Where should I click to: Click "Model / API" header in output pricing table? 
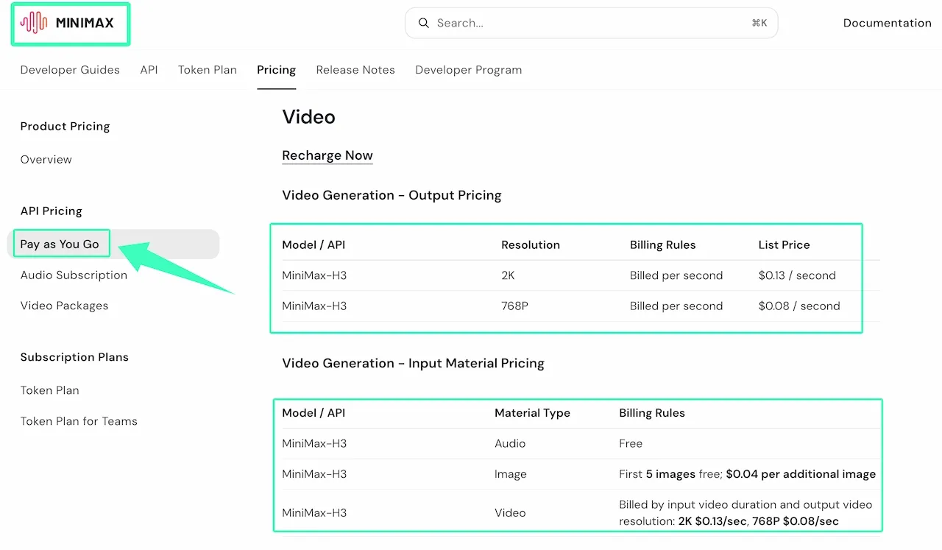click(x=314, y=245)
